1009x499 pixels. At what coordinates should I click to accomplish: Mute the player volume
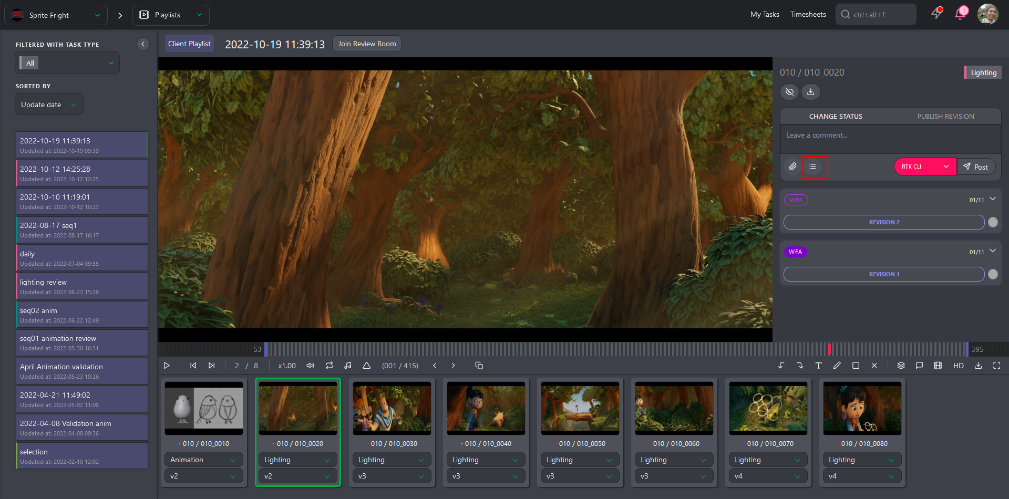click(x=311, y=366)
